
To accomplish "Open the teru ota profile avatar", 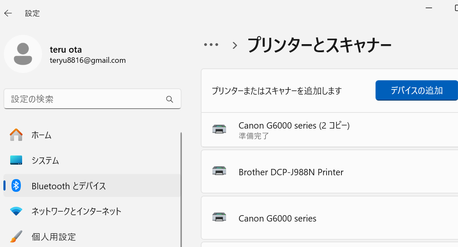I will point(23,54).
